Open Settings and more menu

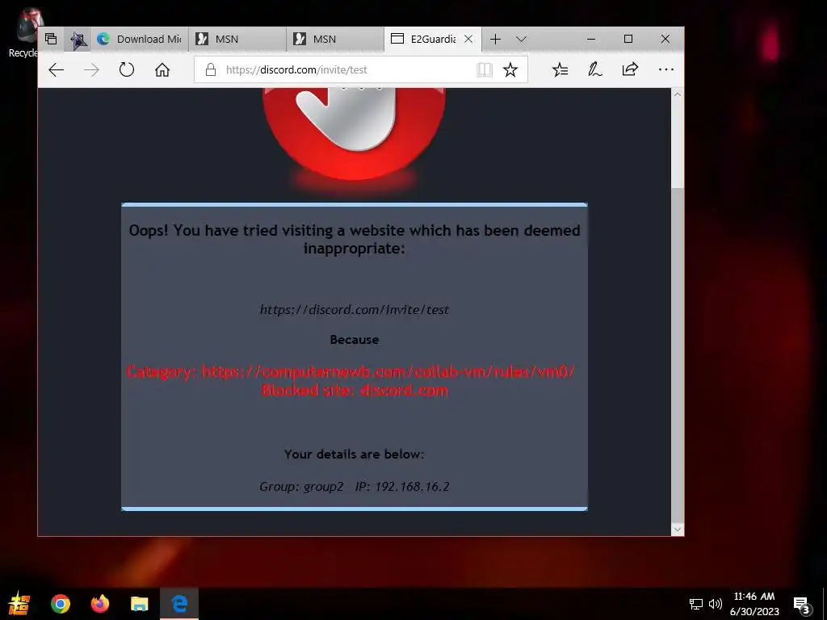[666, 69]
